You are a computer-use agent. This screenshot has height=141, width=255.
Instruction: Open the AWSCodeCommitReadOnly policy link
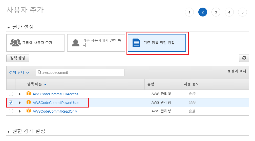point(55,111)
